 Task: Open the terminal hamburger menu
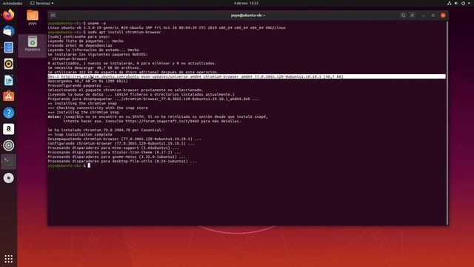(x=413, y=15)
